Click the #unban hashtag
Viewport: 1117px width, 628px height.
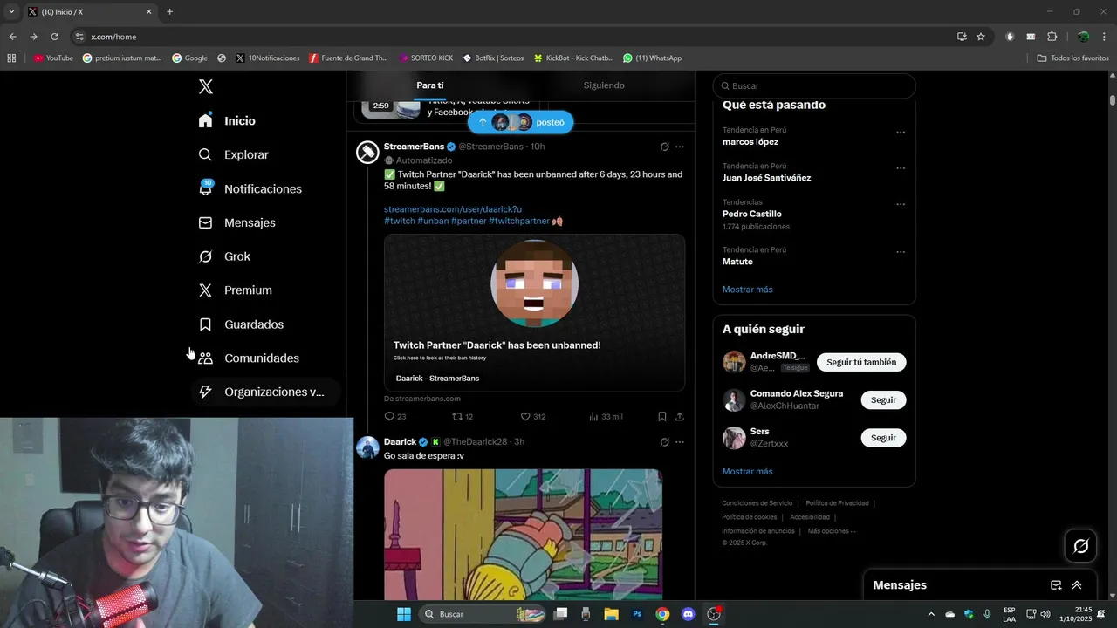[x=433, y=222]
